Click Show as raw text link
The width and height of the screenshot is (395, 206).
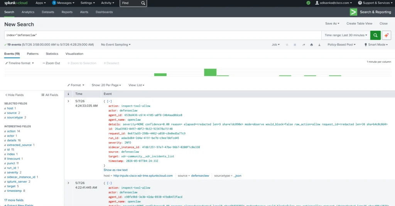(115, 170)
